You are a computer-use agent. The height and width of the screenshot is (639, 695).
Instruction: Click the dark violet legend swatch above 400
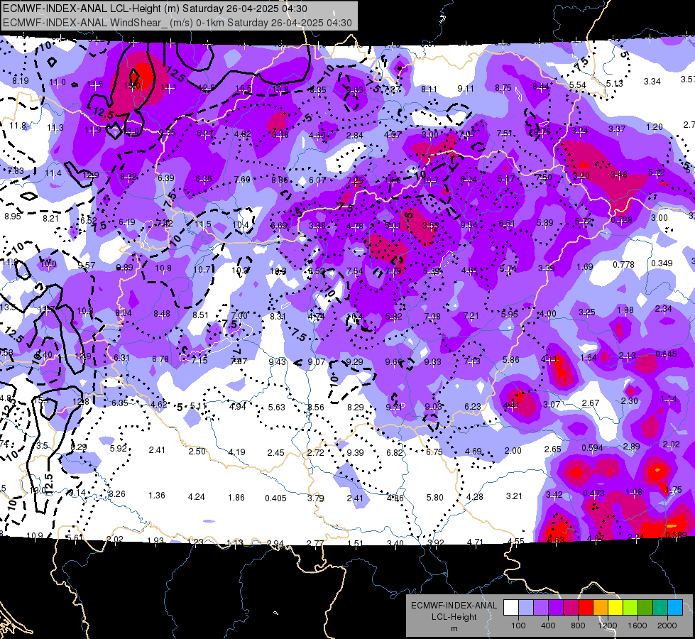tap(556, 607)
